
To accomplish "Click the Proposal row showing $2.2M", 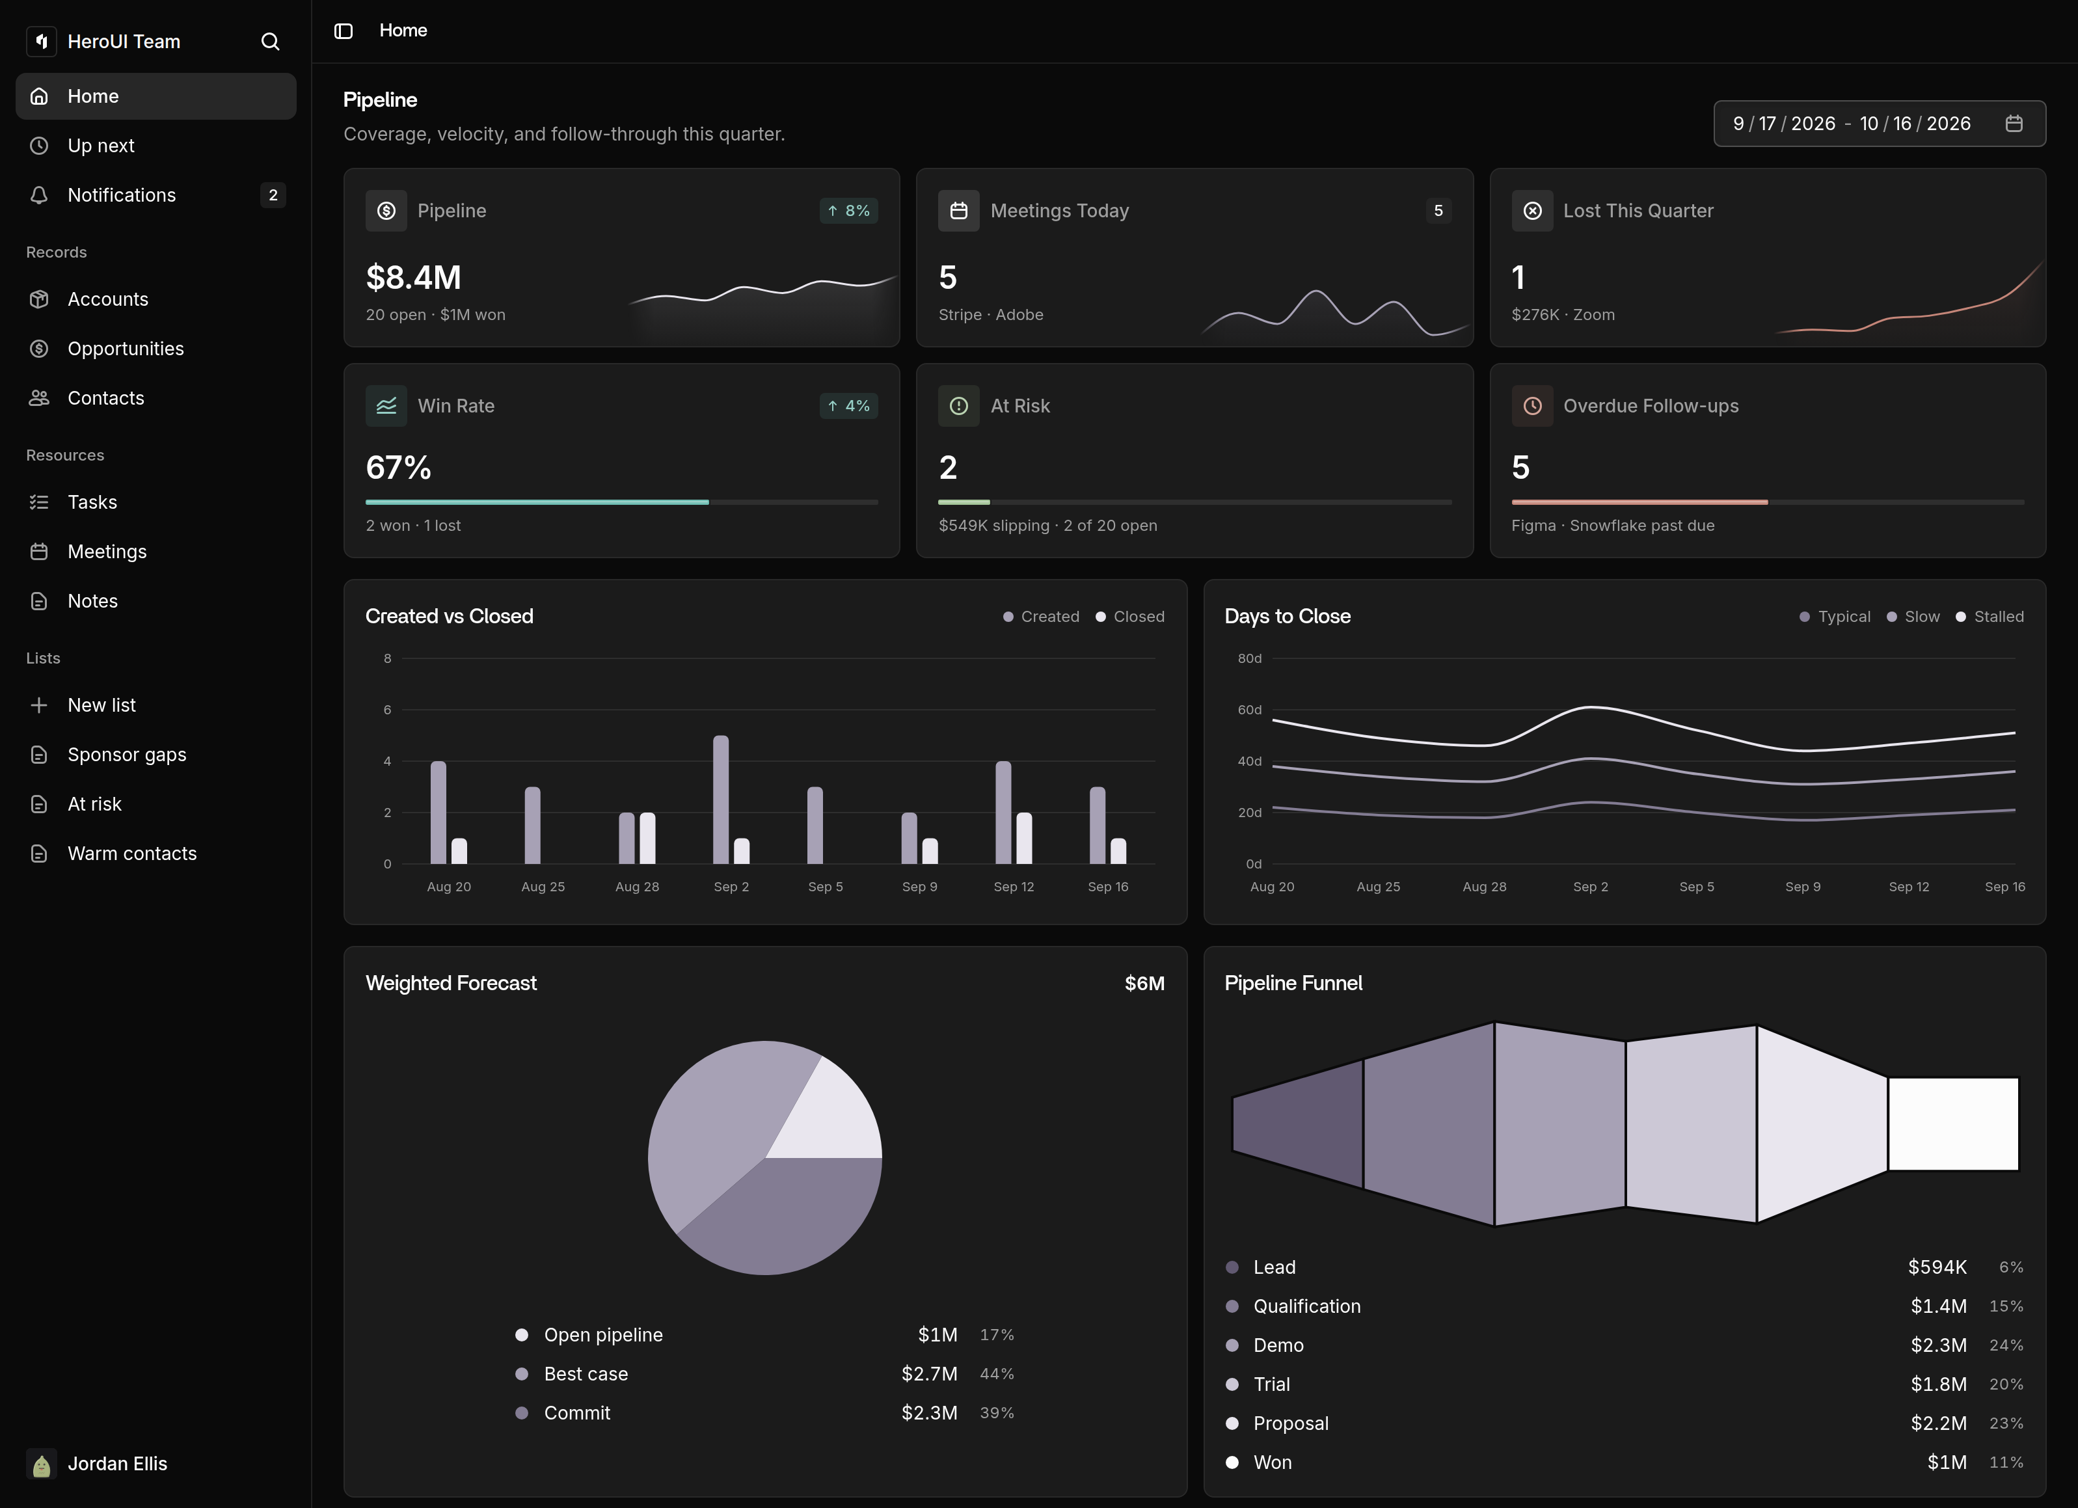I will coord(1625,1423).
